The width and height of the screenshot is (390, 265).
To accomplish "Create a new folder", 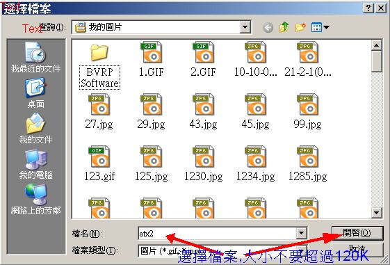I will pos(300,27).
